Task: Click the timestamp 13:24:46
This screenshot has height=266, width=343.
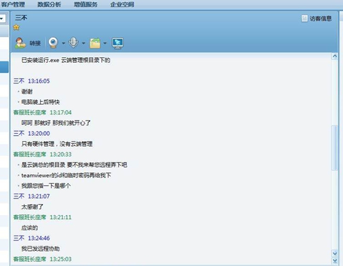Action: [39, 238]
